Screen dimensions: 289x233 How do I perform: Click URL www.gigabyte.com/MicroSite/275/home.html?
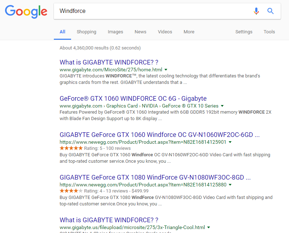(x=111, y=70)
